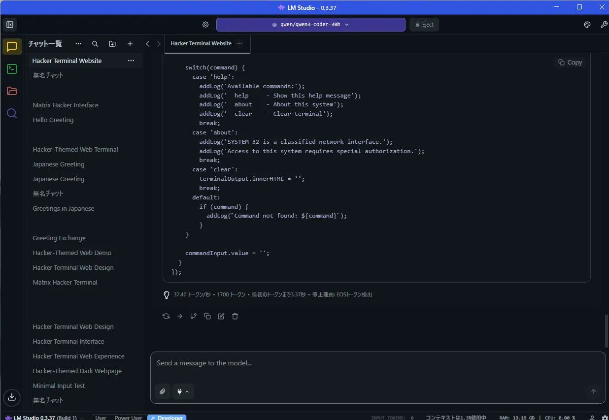This screenshot has width=609, height=420.
Task: Switch to User mode
Action: (101, 418)
